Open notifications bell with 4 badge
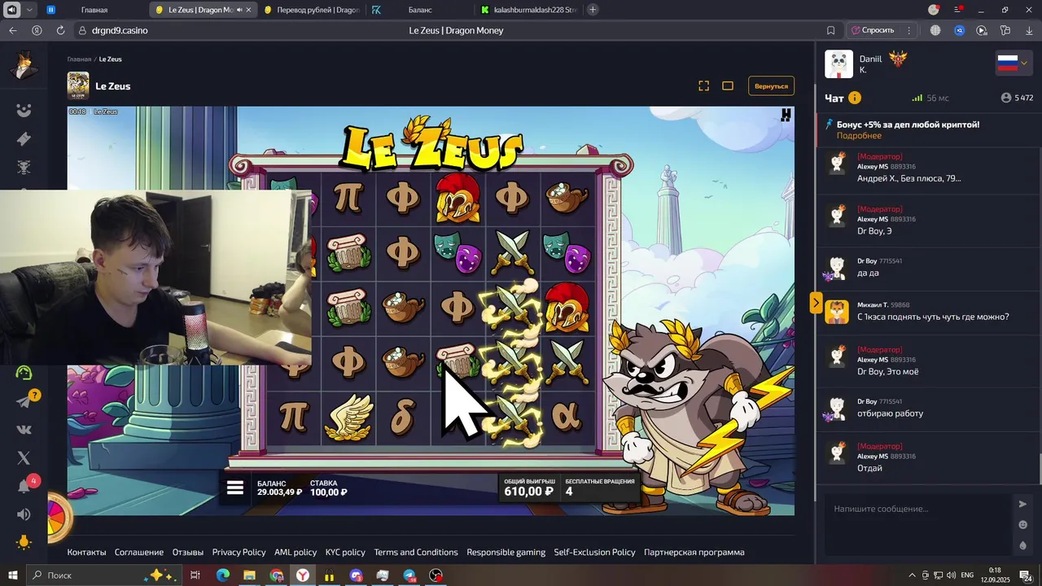 click(x=24, y=486)
